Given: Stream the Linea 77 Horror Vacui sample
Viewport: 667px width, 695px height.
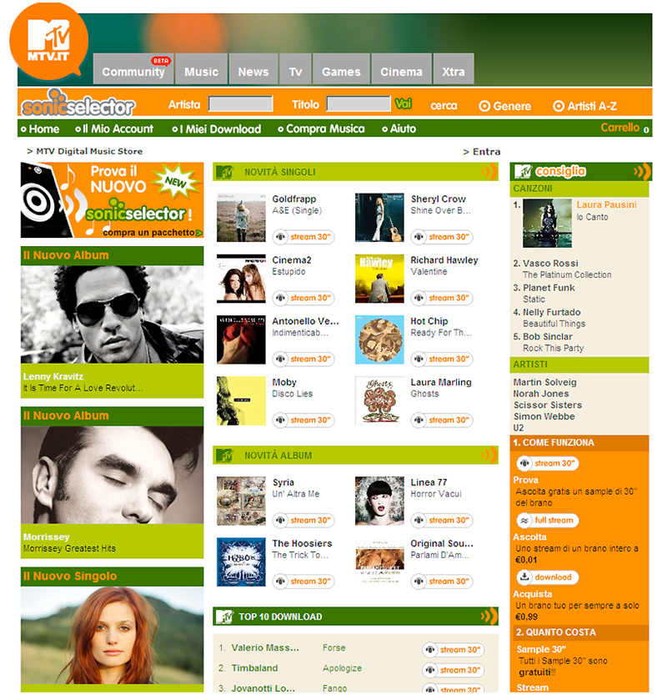Looking at the screenshot, I should [442, 521].
